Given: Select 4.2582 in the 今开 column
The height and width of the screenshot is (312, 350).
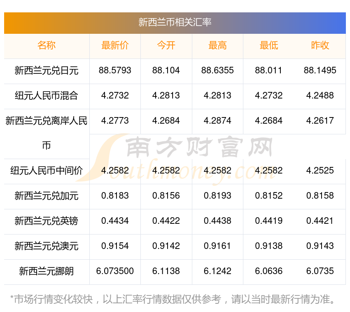Looking at the screenshot, I should click(166, 171).
